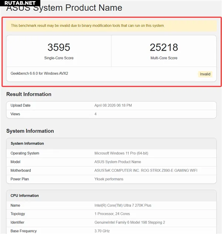Click the Microsoft Windows 11 Pro value

(x=122, y=153)
